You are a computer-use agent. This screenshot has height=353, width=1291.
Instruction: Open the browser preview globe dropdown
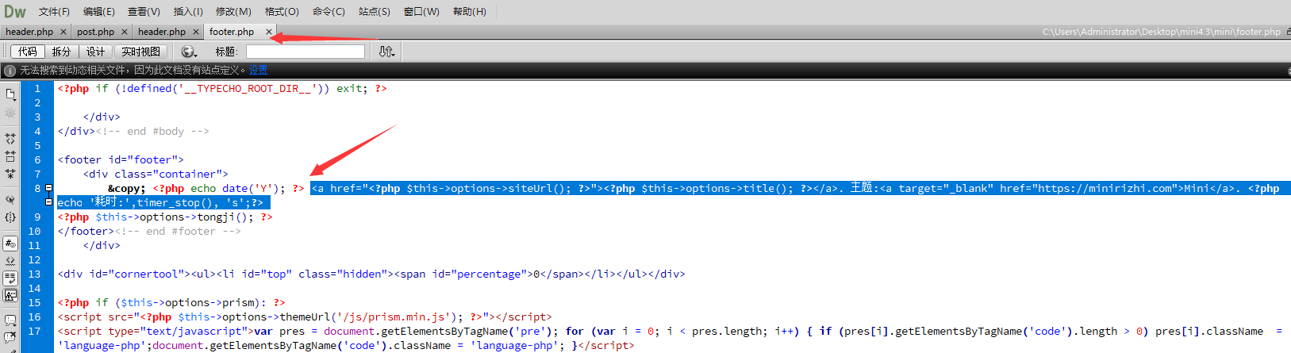point(189,52)
